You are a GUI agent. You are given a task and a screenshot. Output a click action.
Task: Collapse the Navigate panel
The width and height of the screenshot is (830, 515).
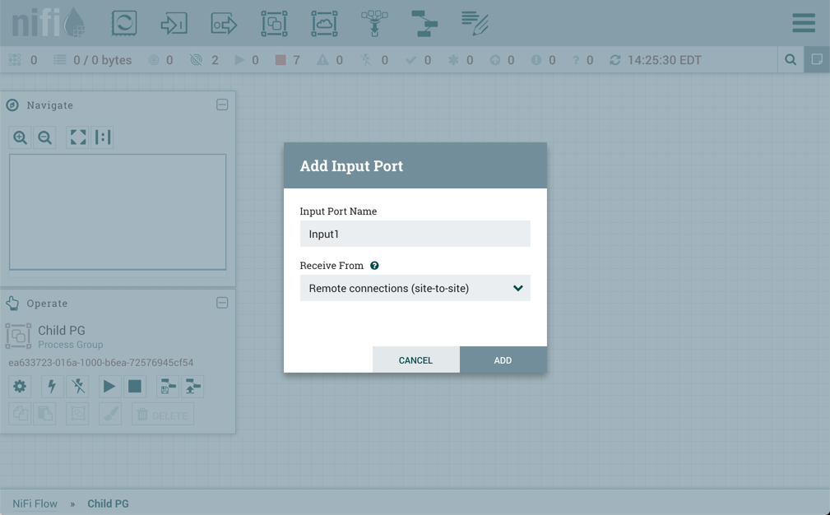point(222,104)
